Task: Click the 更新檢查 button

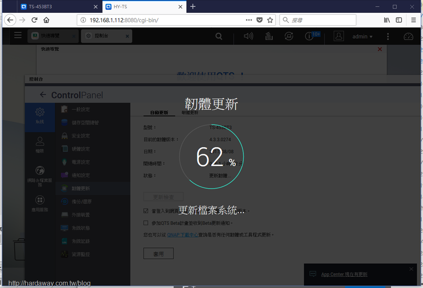Action: tap(164, 197)
